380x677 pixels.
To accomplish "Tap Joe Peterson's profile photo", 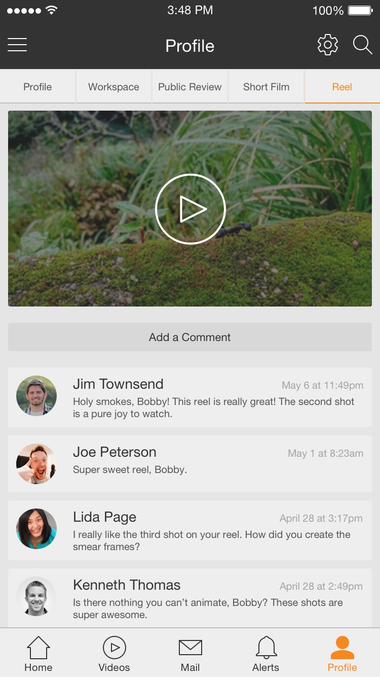I will click(36, 464).
